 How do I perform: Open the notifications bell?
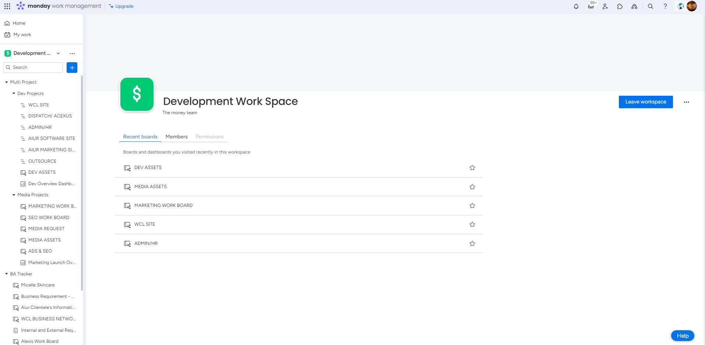click(x=576, y=6)
